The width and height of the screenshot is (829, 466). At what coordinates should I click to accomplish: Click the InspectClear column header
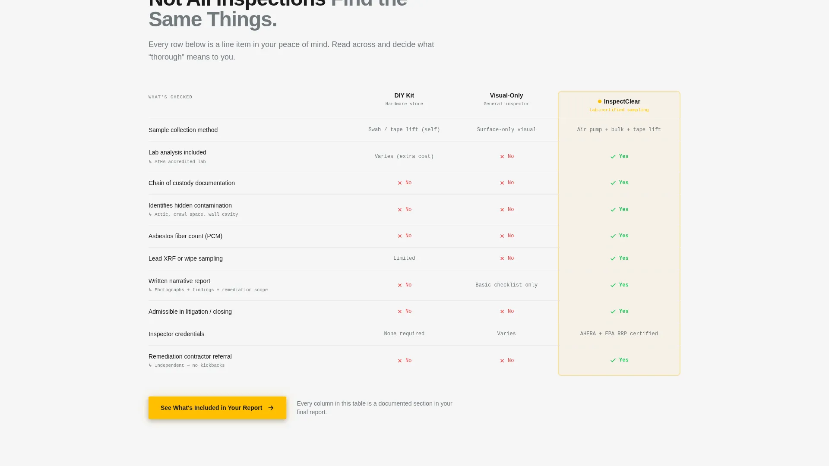(622, 101)
